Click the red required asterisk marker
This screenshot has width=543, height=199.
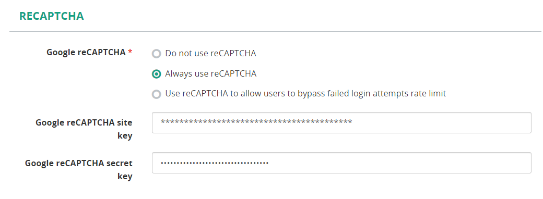tap(130, 52)
